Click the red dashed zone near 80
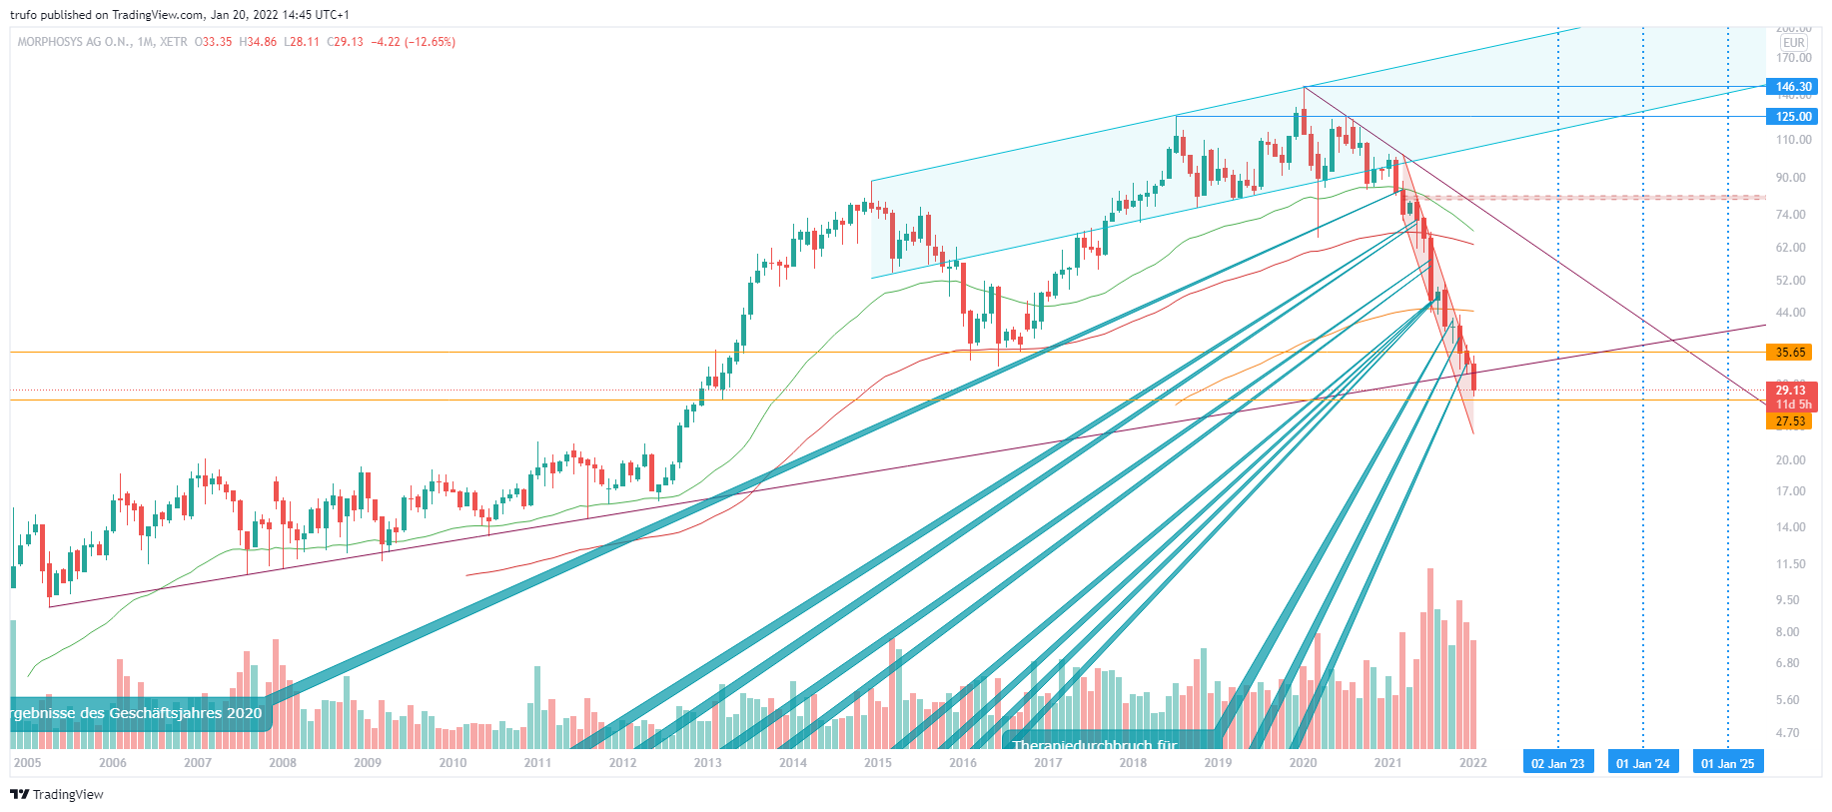Screen dimensions: 1832x812 (1588, 198)
